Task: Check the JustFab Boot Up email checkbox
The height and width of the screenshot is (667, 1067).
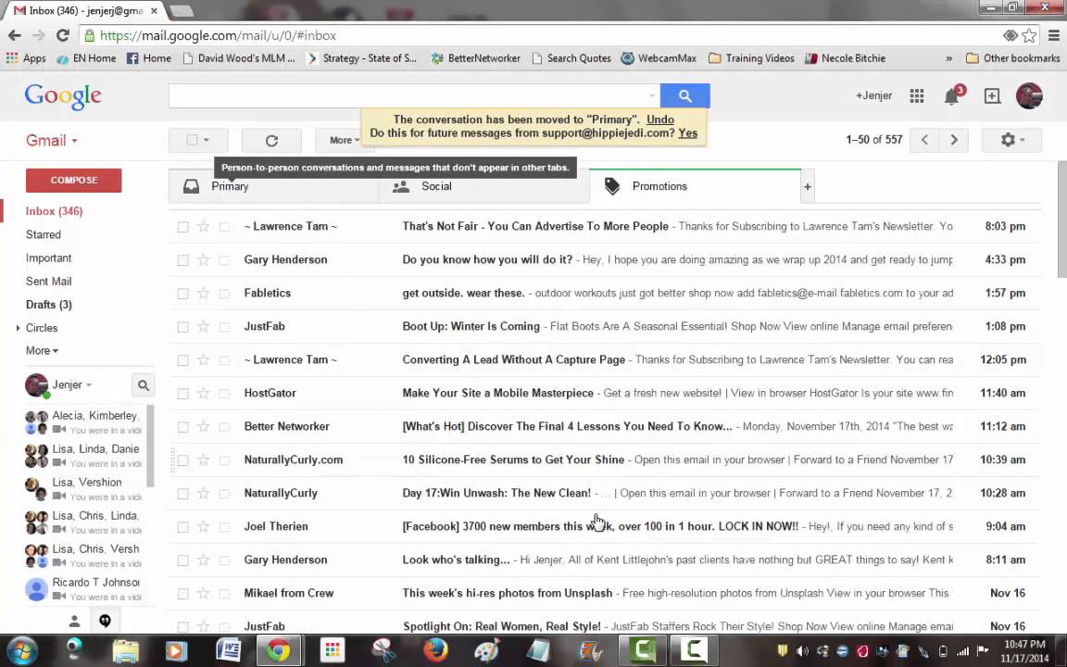Action: 182,327
